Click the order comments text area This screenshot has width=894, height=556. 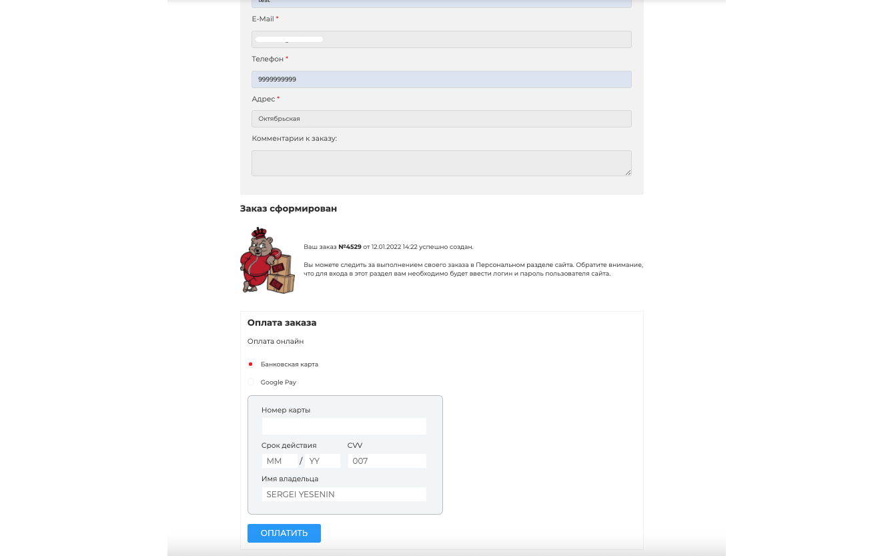pos(441,163)
